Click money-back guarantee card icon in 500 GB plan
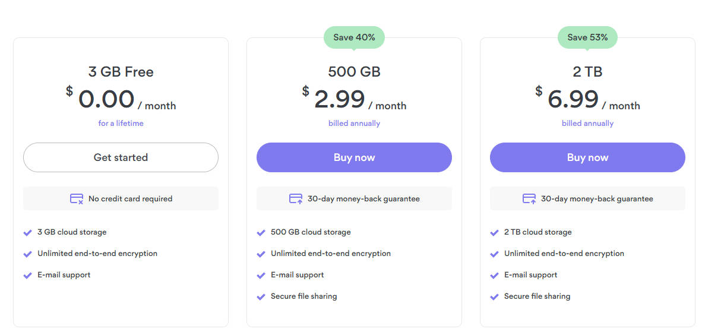The image size is (702, 335). point(296,199)
